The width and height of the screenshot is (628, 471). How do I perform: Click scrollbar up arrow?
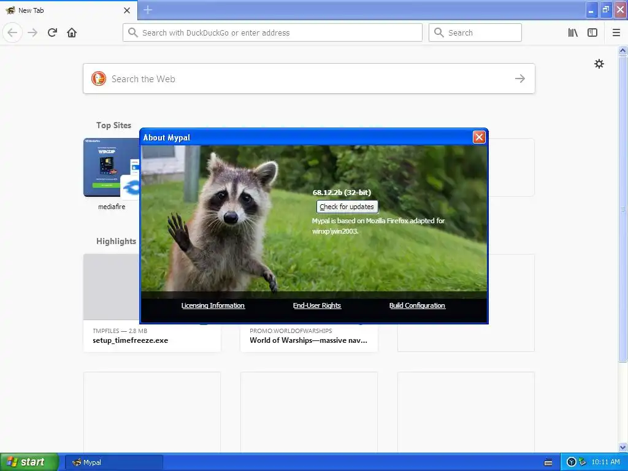click(622, 50)
